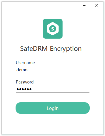Click the Login text on green button
This screenshot has height=136, width=105.
click(53, 108)
